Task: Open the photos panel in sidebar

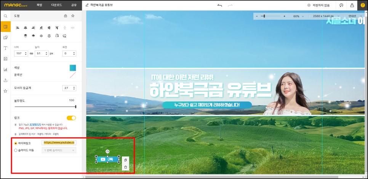Action: click(5, 38)
